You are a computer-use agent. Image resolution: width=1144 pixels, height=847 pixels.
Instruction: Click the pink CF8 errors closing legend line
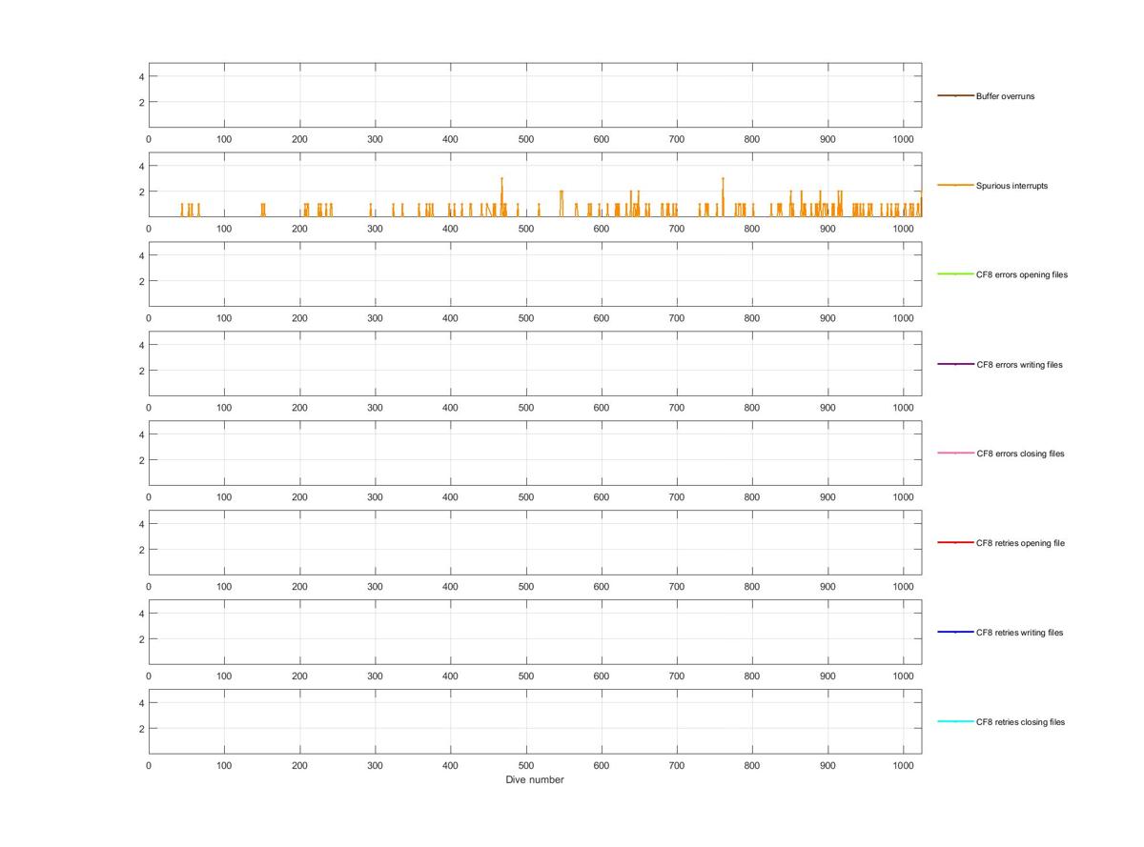955,453
